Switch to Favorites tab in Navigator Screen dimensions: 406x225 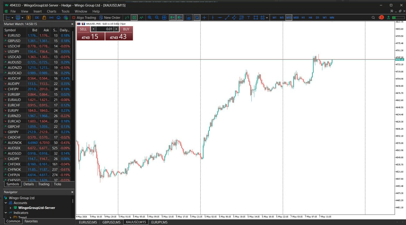click(x=31, y=221)
